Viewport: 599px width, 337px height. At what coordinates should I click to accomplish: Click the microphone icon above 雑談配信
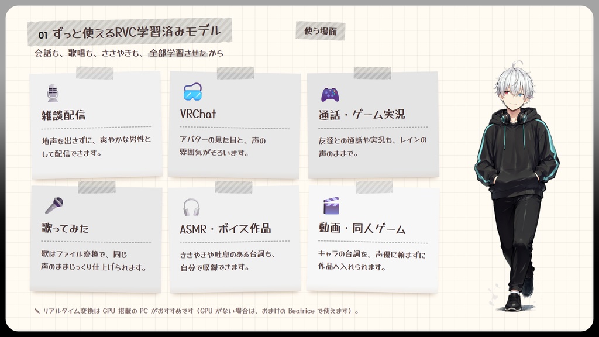(x=53, y=93)
